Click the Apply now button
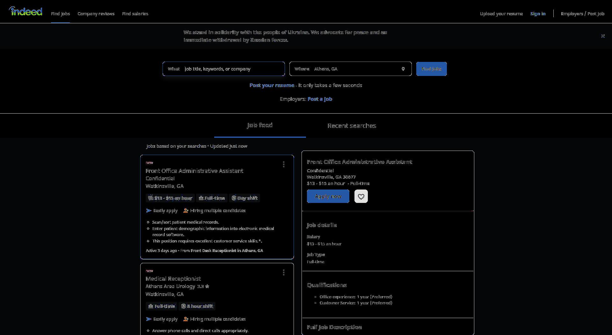The height and width of the screenshot is (335, 612). pos(328,196)
